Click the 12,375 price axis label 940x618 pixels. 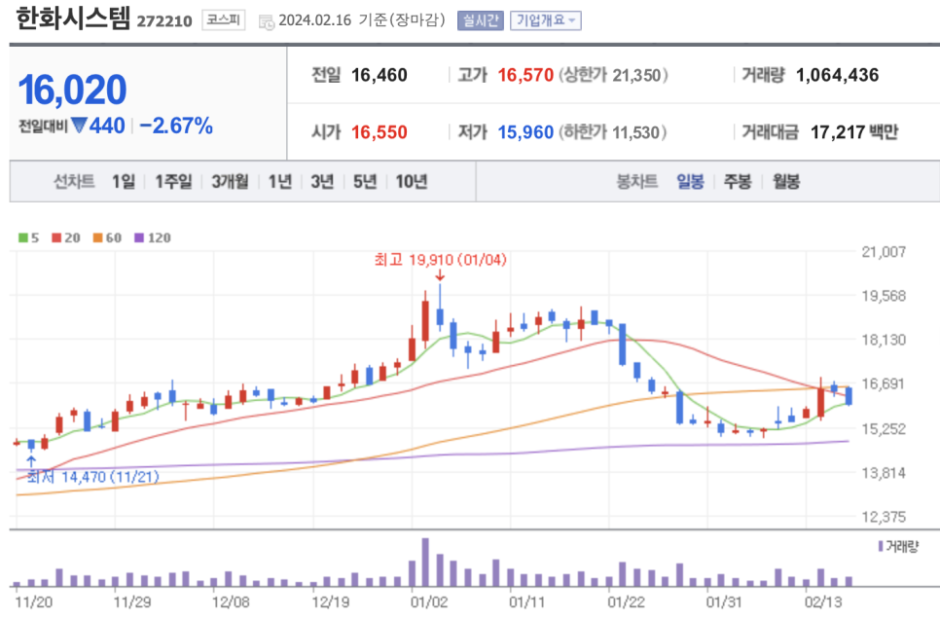coord(884,517)
